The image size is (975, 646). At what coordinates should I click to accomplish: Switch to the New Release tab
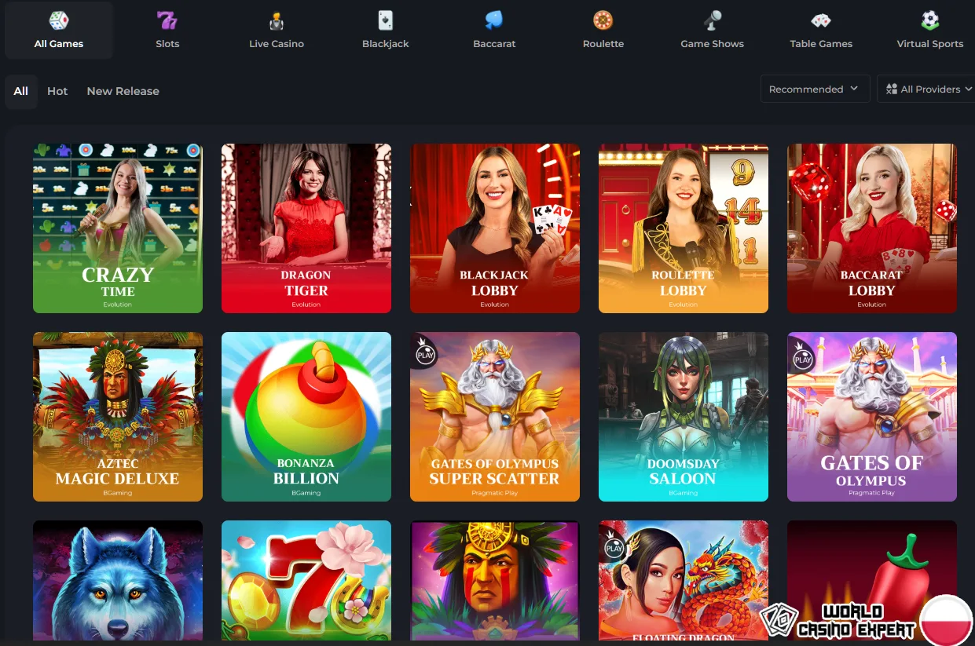(x=123, y=91)
